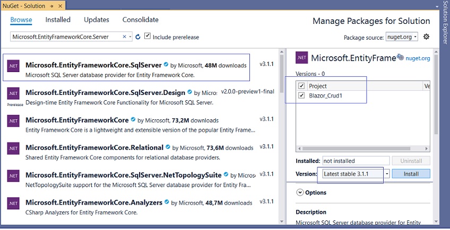Click the globe icon beside nuget.org link
The height and width of the screenshot is (230, 450).
coord(400,57)
